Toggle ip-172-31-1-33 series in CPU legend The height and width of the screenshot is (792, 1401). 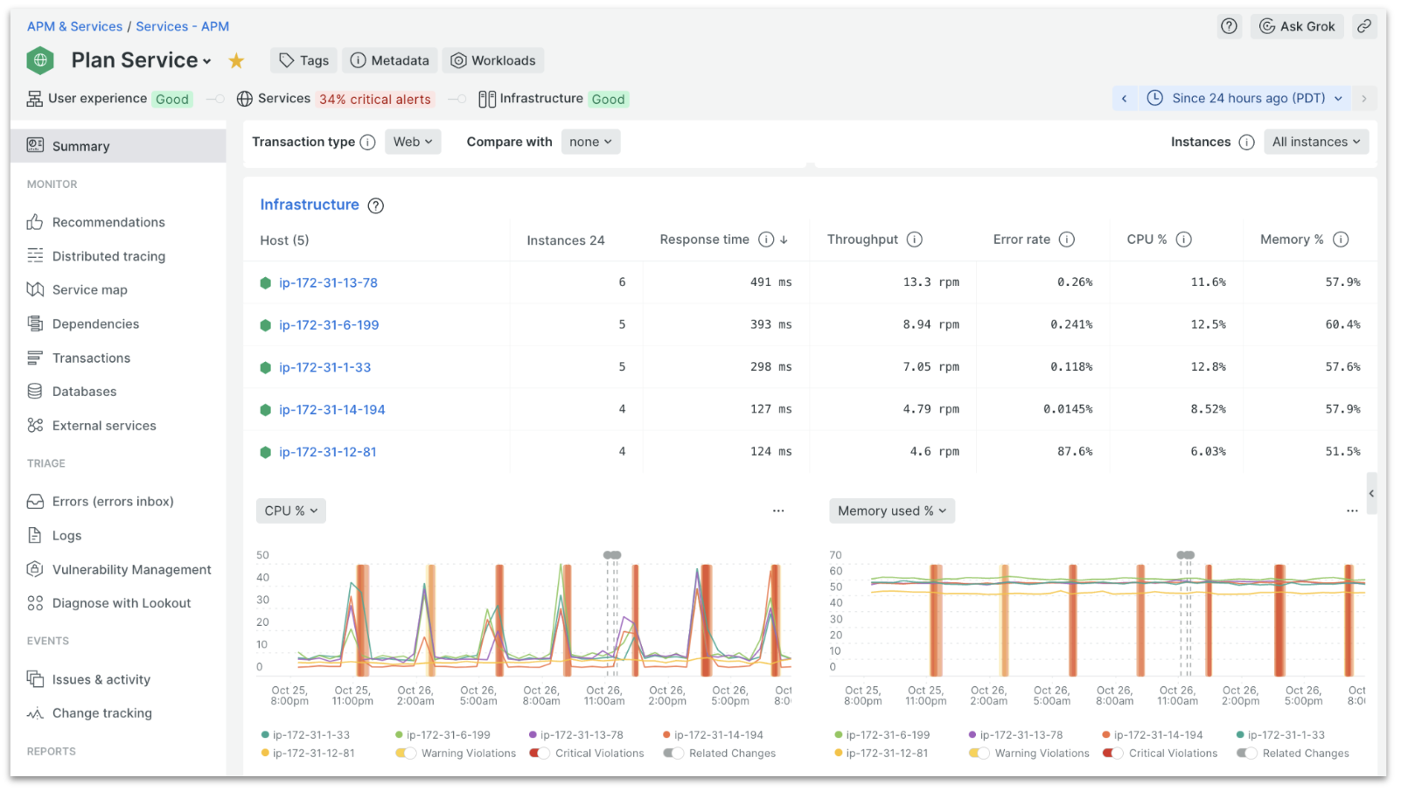[x=305, y=735]
